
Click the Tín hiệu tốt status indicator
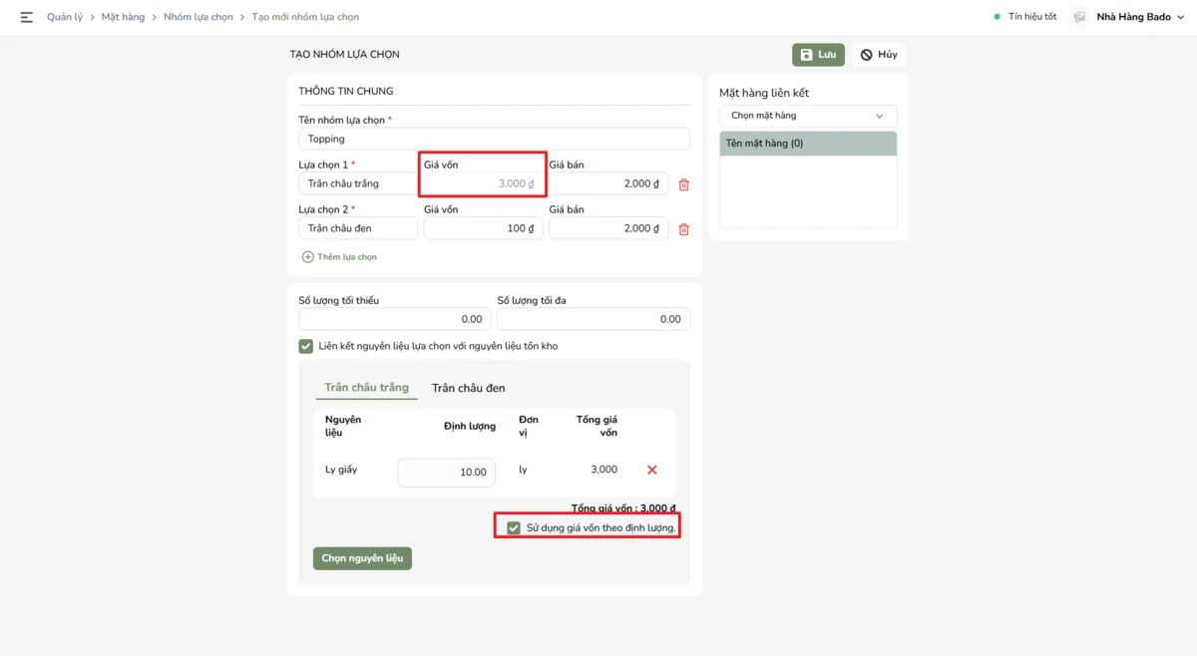click(x=1024, y=17)
